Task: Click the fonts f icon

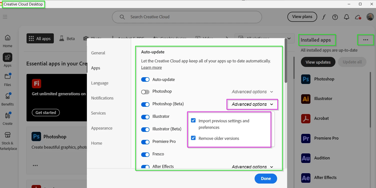Action: [x=324, y=17]
